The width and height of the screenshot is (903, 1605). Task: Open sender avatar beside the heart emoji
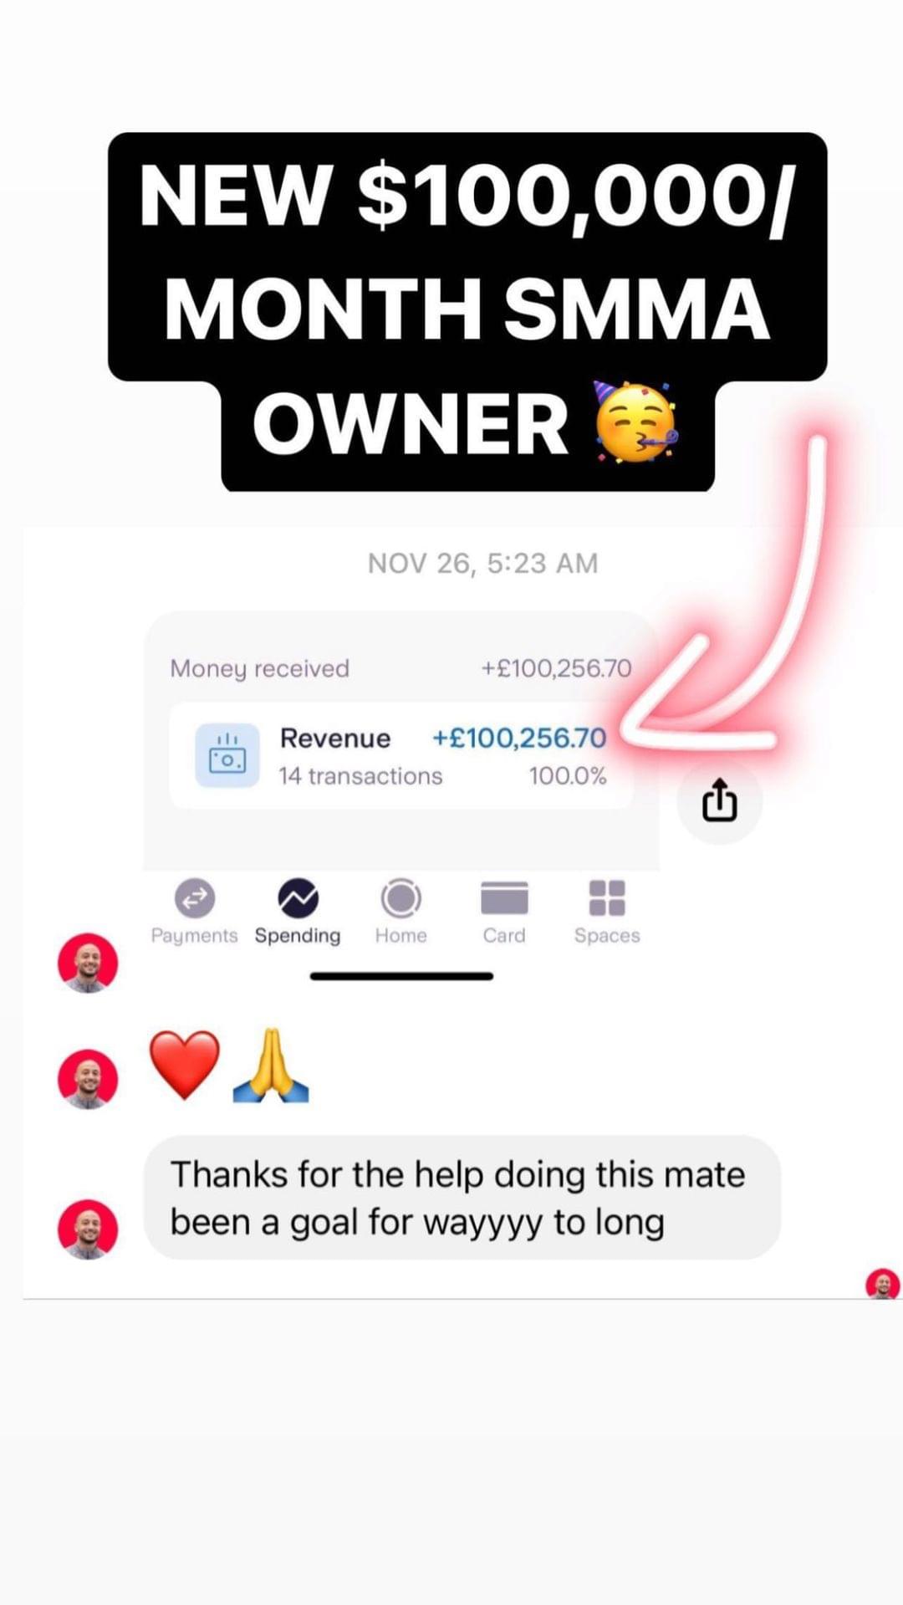click(x=88, y=1079)
